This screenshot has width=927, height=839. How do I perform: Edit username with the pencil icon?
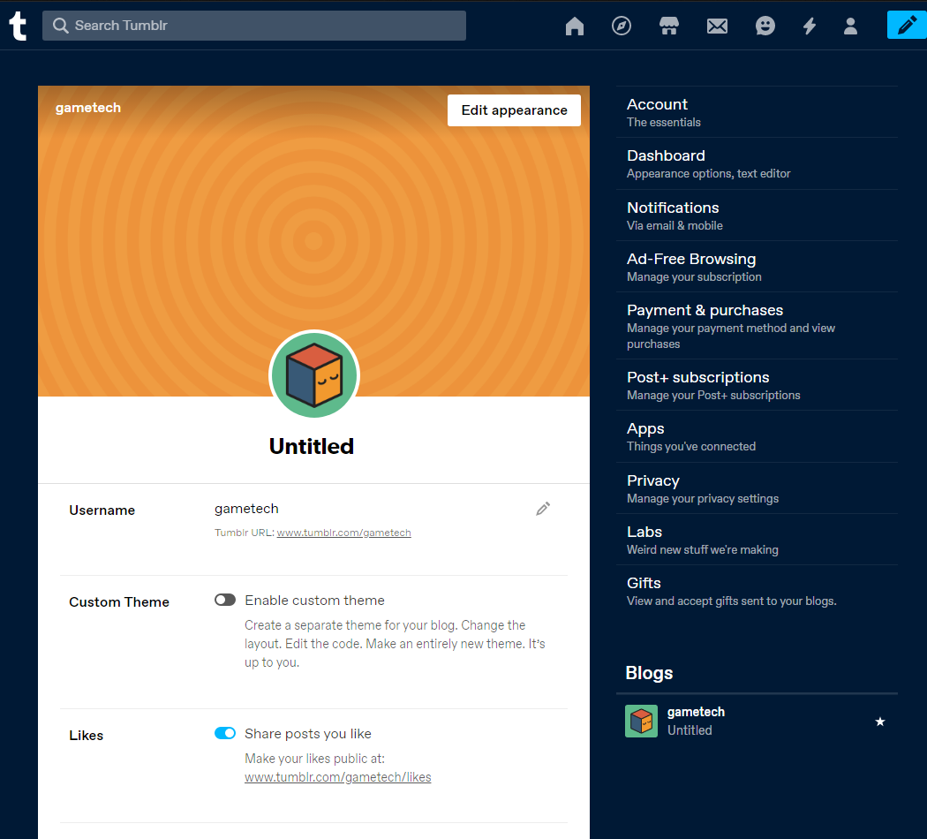[x=543, y=509]
